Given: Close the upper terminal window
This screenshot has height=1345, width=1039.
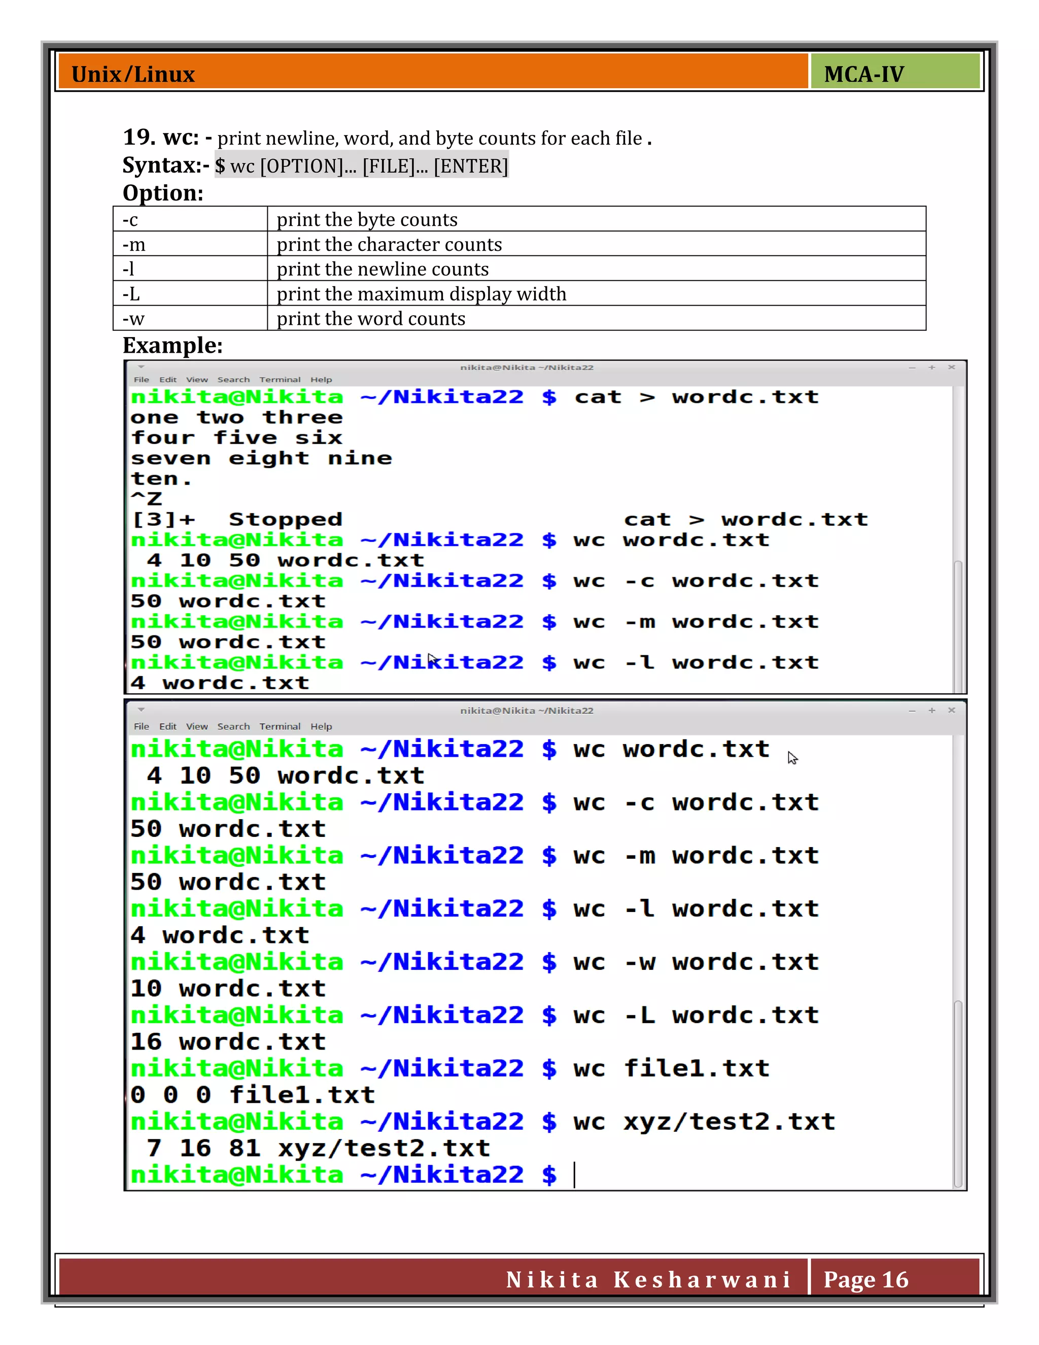Looking at the screenshot, I should pos(952,367).
